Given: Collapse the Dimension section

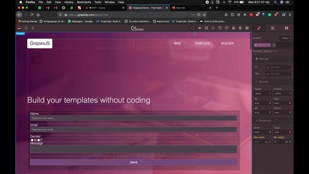Looking at the screenshot, I should coord(272,120).
